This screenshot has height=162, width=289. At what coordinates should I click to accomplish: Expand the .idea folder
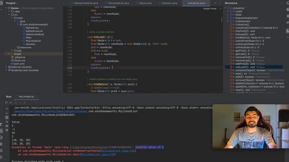click(9, 11)
